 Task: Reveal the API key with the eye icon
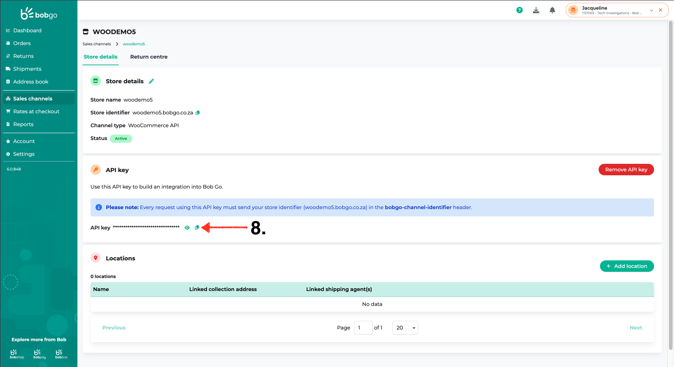[187, 227]
